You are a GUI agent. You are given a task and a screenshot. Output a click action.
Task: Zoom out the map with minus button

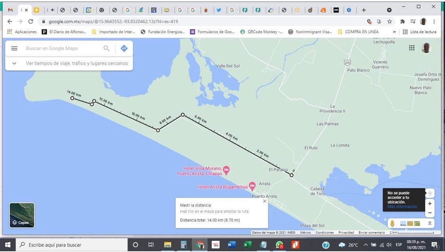(430, 213)
